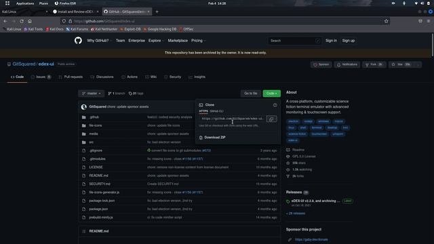
Task: Open the Discussions tab
Action: coord(102,77)
